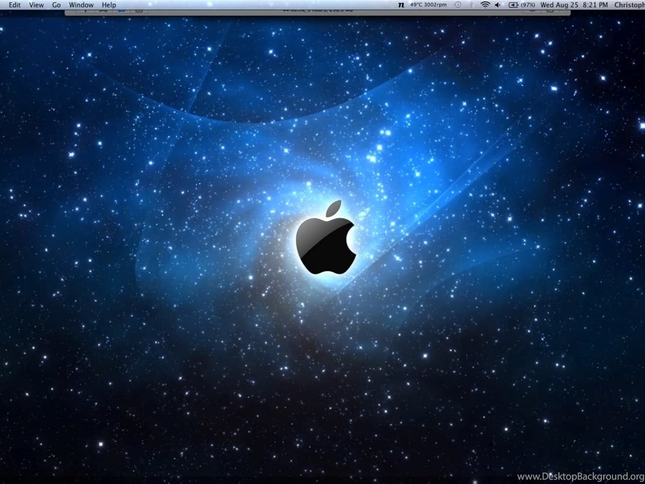Open the Time Machine clock icon
This screenshot has width=645, height=484.
click(457, 5)
